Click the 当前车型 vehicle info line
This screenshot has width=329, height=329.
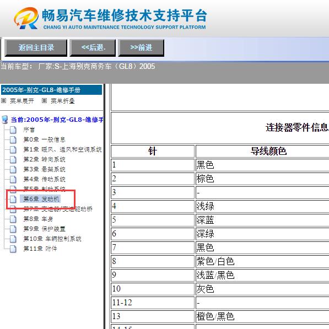point(78,67)
